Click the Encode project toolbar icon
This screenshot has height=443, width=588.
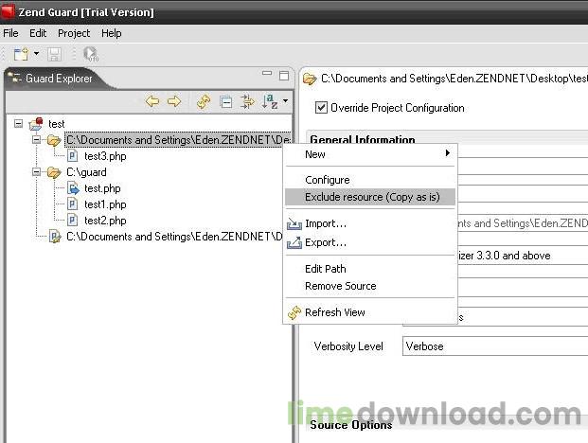(x=90, y=54)
